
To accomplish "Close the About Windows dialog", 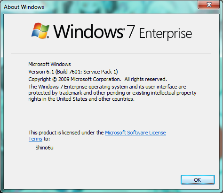I will (x=208, y=5).
